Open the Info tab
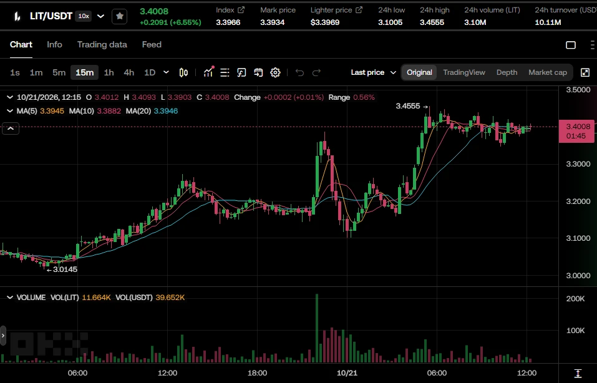The image size is (597, 383). [54, 44]
